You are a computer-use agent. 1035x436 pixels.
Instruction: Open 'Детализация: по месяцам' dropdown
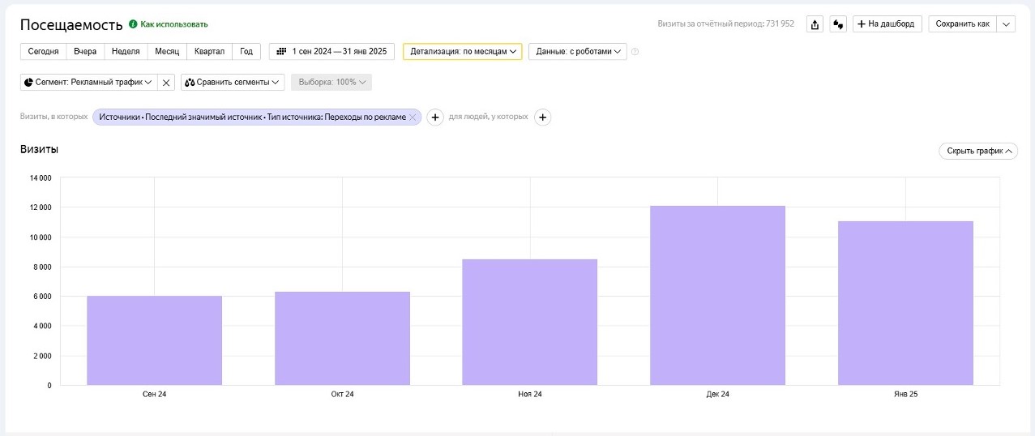pyautogui.click(x=462, y=51)
